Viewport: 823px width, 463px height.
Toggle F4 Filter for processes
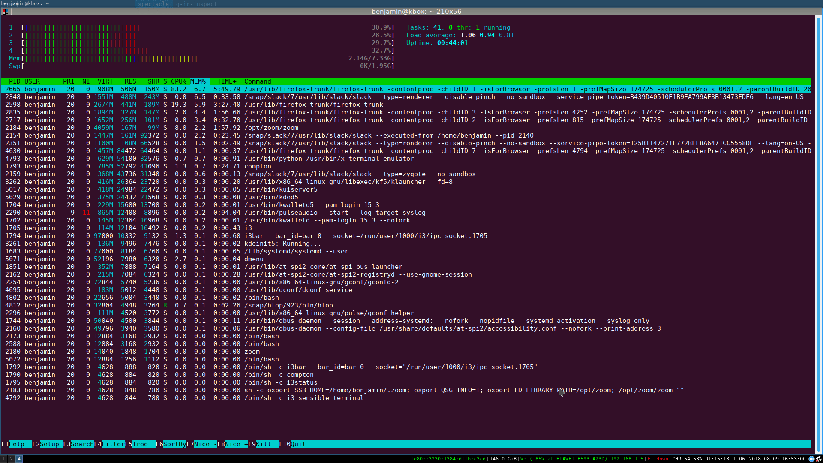pyautogui.click(x=112, y=444)
